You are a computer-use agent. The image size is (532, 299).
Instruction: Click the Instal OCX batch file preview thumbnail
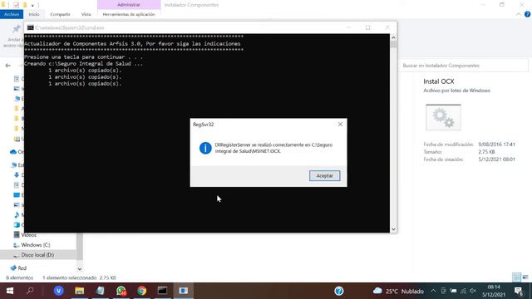[443, 117]
